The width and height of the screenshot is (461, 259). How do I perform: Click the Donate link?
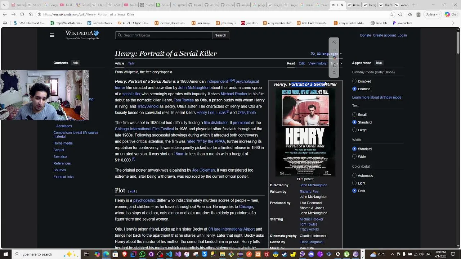(x=365, y=35)
